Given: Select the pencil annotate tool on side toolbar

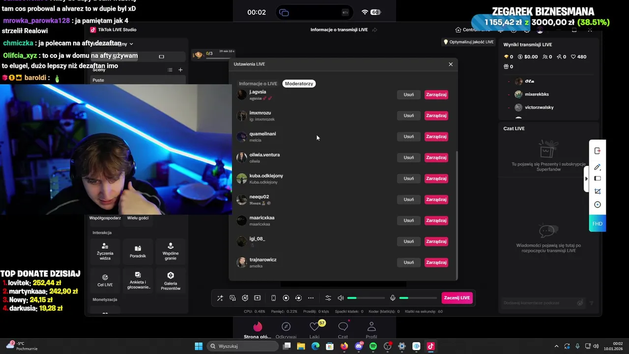Looking at the screenshot, I should click(598, 167).
